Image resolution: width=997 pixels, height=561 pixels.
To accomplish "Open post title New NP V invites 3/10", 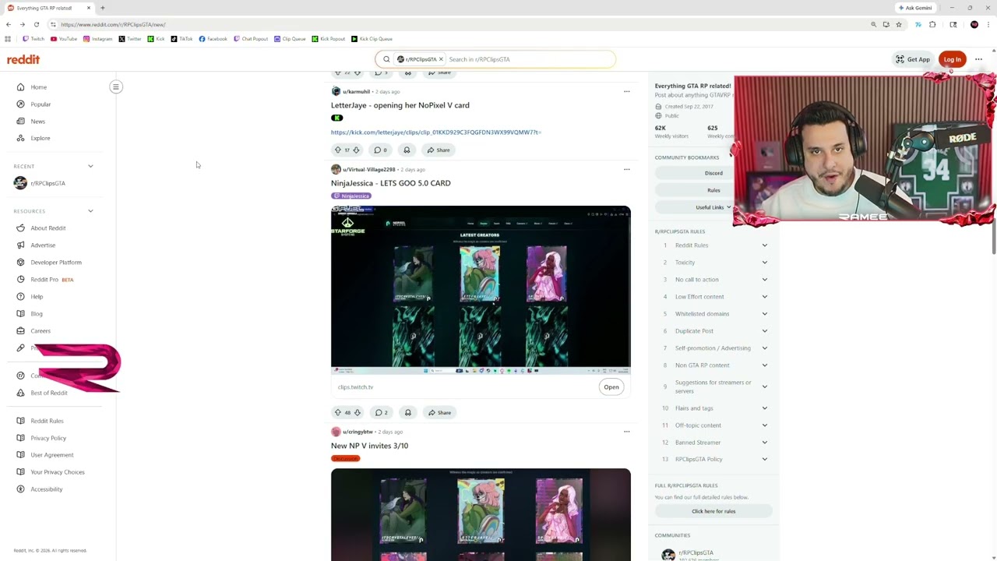I will point(369,446).
